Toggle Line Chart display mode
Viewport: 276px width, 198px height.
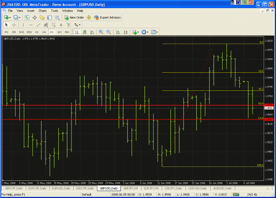pyautogui.click(x=92, y=32)
